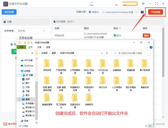Expand the Explorer ribbon chevron
Image resolution: width=168 pixels, height=128 pixels.
tap(147, 47)
